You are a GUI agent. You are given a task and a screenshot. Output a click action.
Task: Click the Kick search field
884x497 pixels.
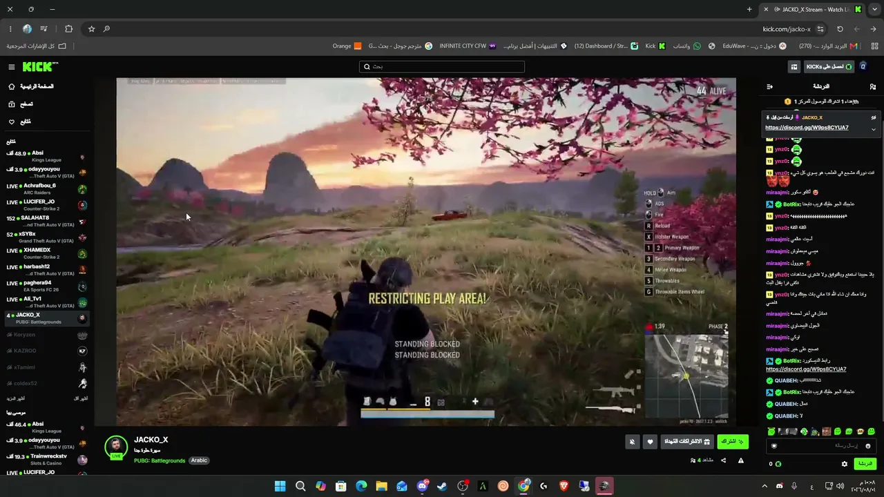tap(442, 67)
